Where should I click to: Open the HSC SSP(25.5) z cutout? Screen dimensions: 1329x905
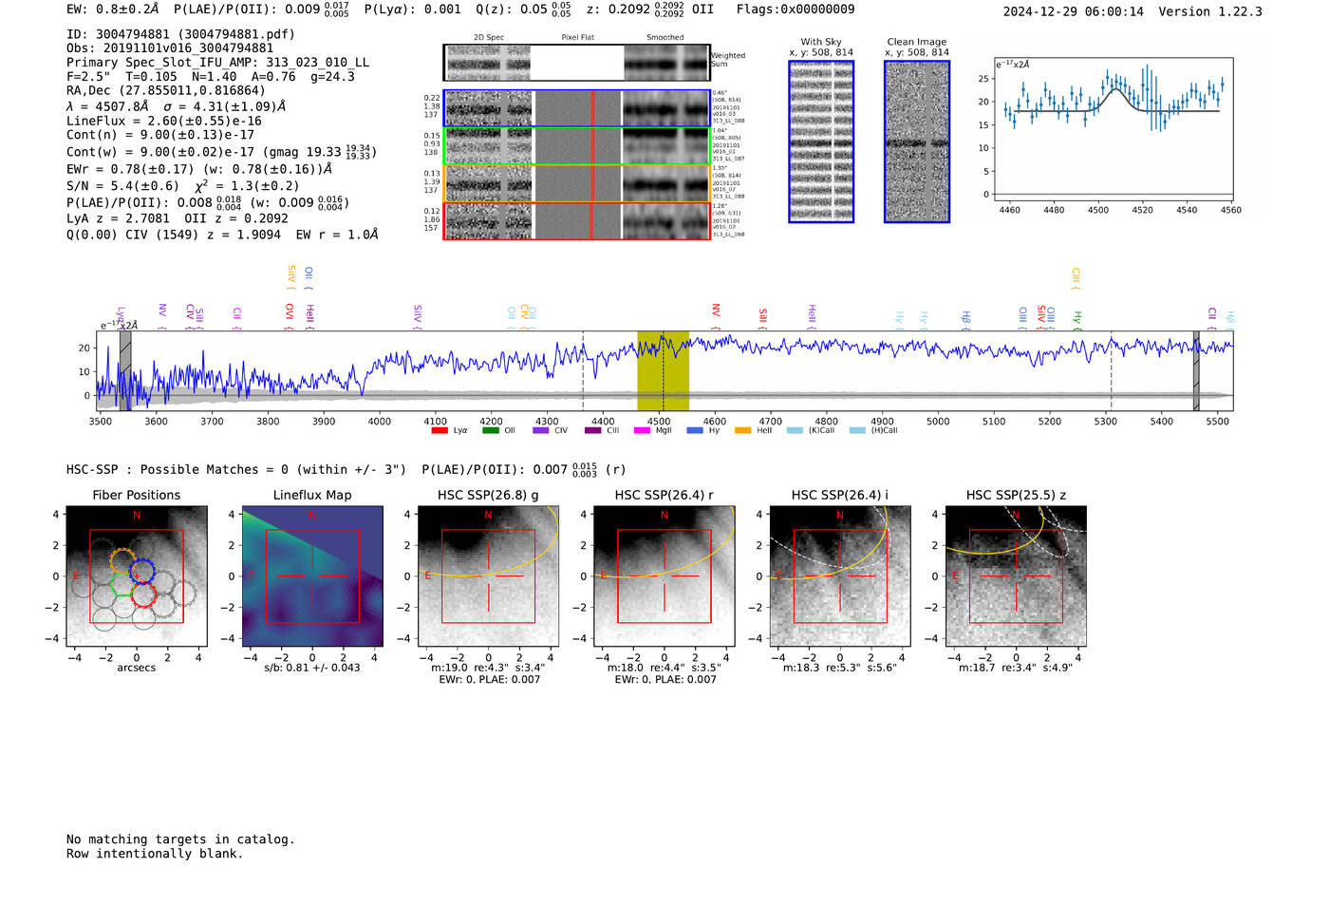pyautogui.click(x=1016, y=576)
